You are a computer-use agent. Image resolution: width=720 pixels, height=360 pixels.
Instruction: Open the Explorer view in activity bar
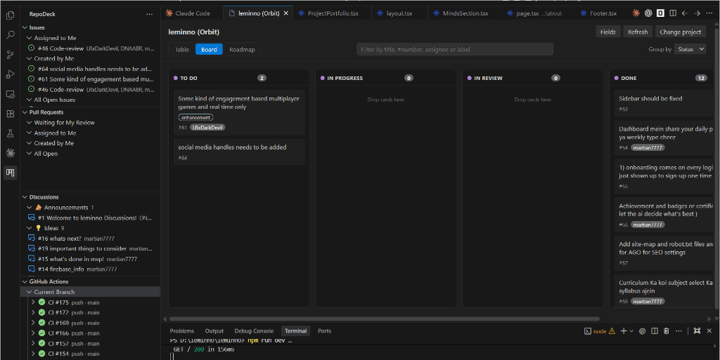[x=10, y=15]
